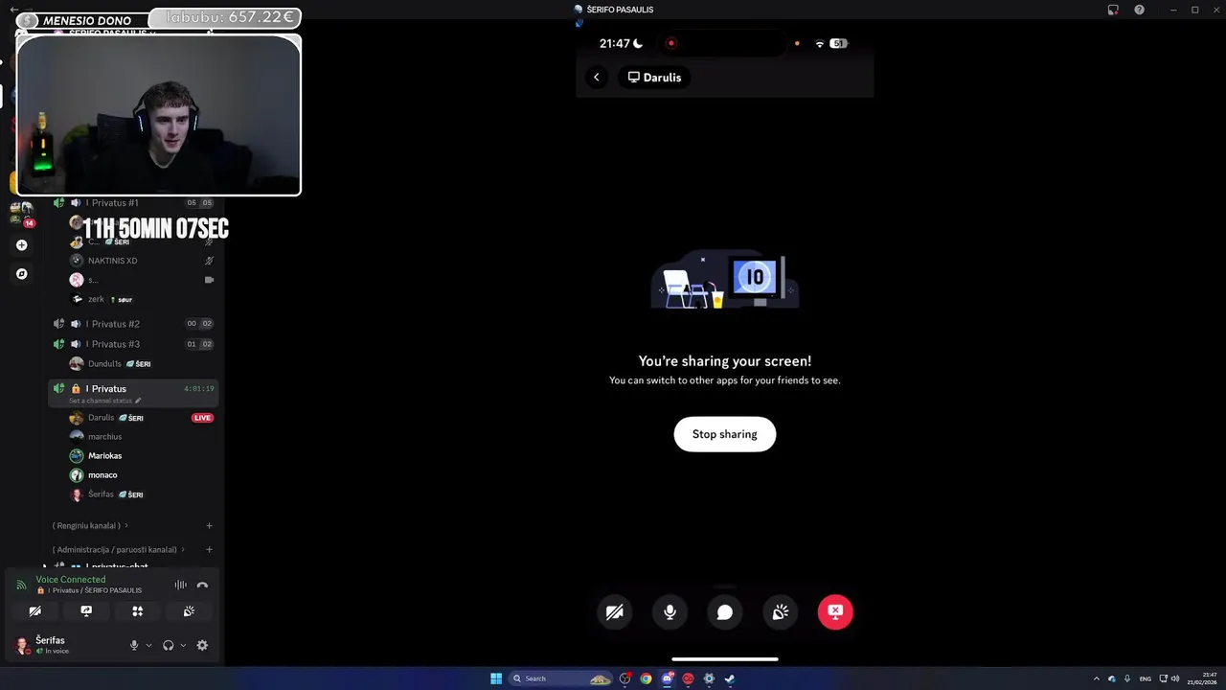Open Google Chrome from taskbar
Viewport: 1226px width, 690px height.
click(647, 678)
